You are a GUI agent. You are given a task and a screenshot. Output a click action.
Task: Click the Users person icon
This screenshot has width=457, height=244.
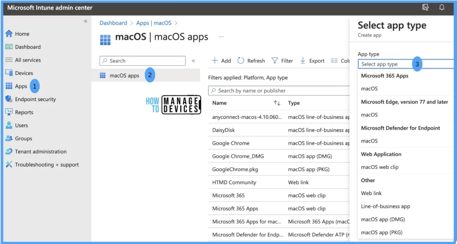pyautogui.click(x=9, y=126)
